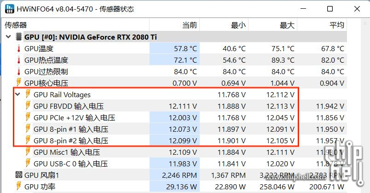Select the GPU核心电压 sensor row label

pyautogui.click(x=46, y=83)
